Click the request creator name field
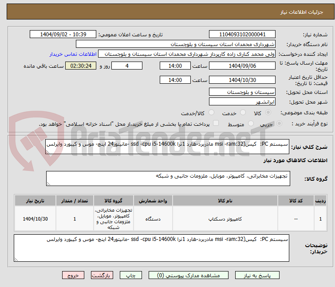Image resolution: width=335 pixels, height=287 pixels. point(187,54)
